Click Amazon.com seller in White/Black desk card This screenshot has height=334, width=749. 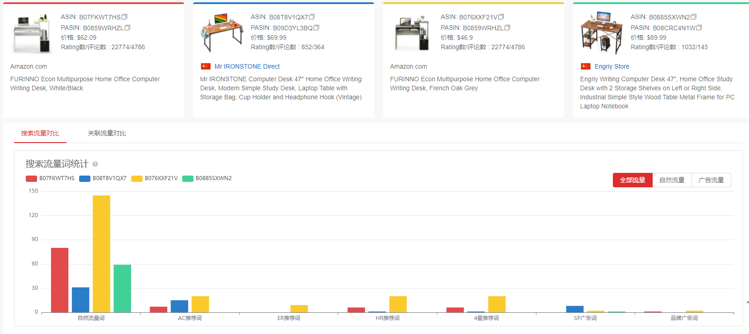pos(28,66)
